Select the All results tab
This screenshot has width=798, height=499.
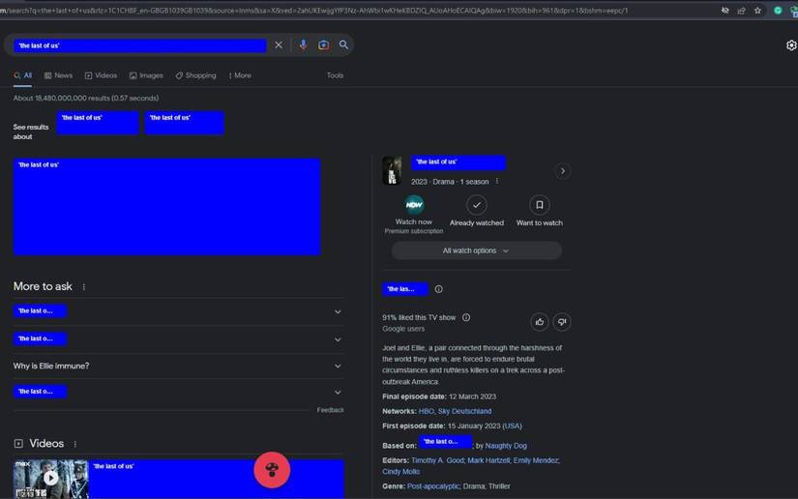tap(23, 75)
